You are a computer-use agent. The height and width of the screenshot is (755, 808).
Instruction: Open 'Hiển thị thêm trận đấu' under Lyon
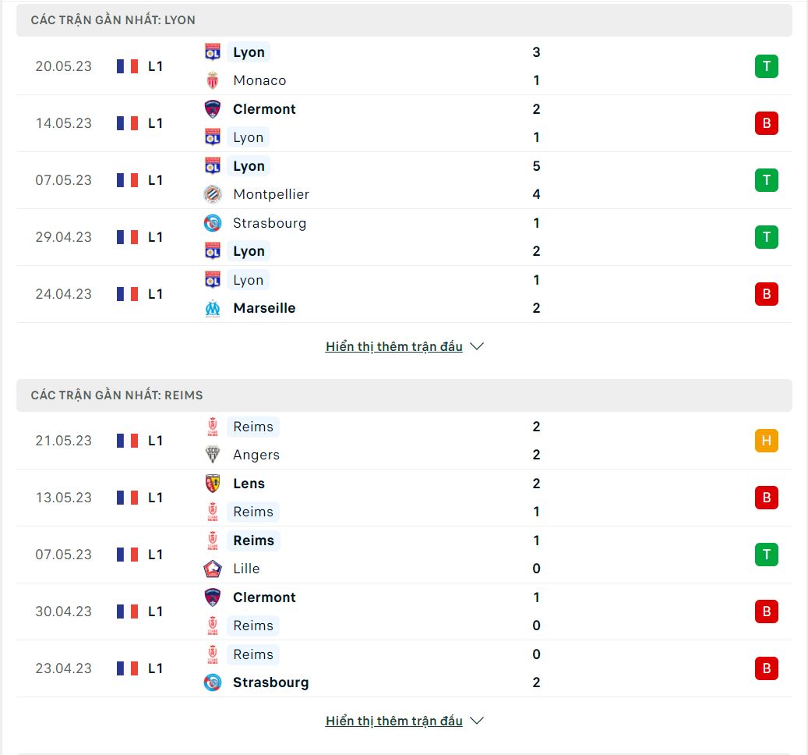tap(394, 346)
